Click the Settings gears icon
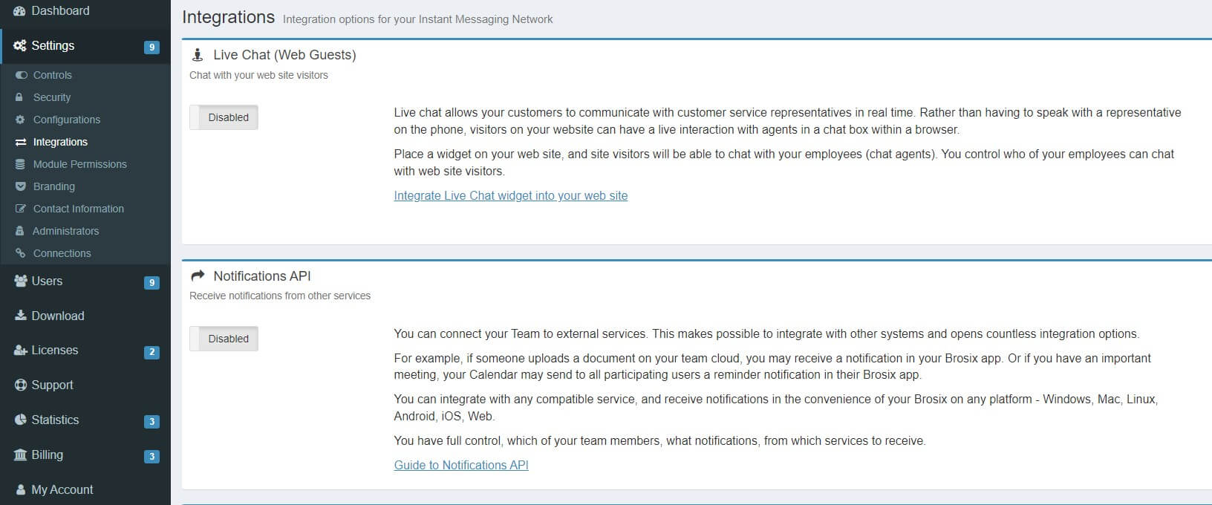The height and width of the screenshot is (505, 1212). (20, 46)
